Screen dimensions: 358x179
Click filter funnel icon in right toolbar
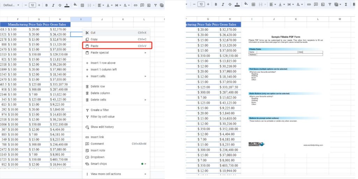pos(330,4)
